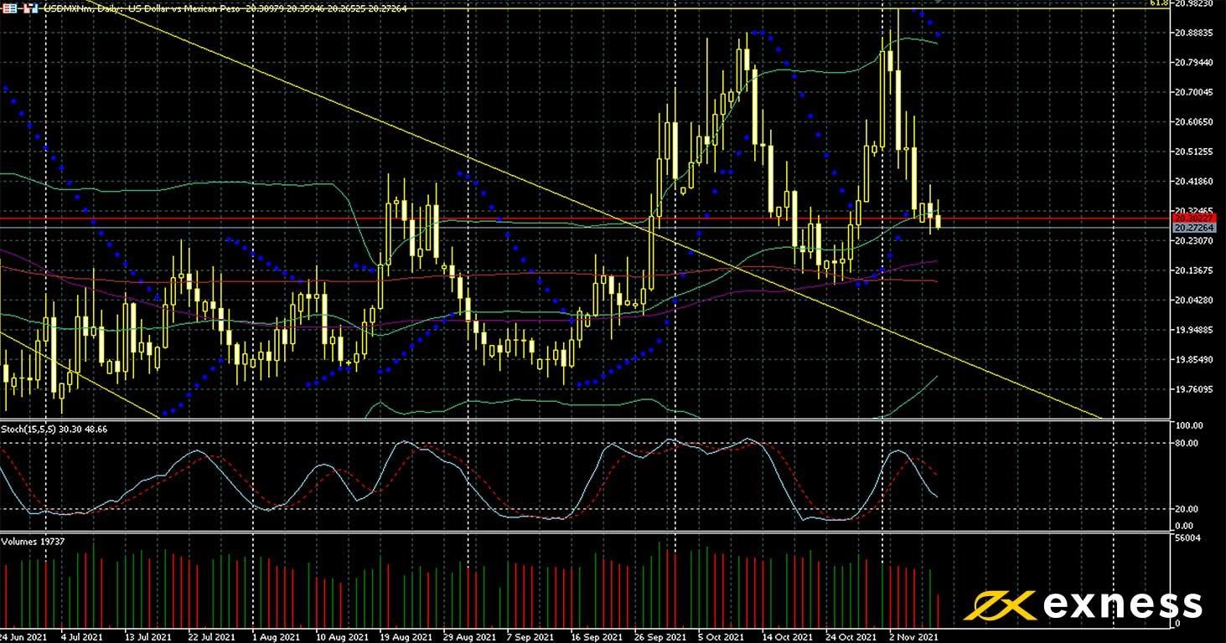Viewport: 1226px width, 643px height.
Task: Click the 20.23070 price axis label
Action: click(x=1194, y=241)
